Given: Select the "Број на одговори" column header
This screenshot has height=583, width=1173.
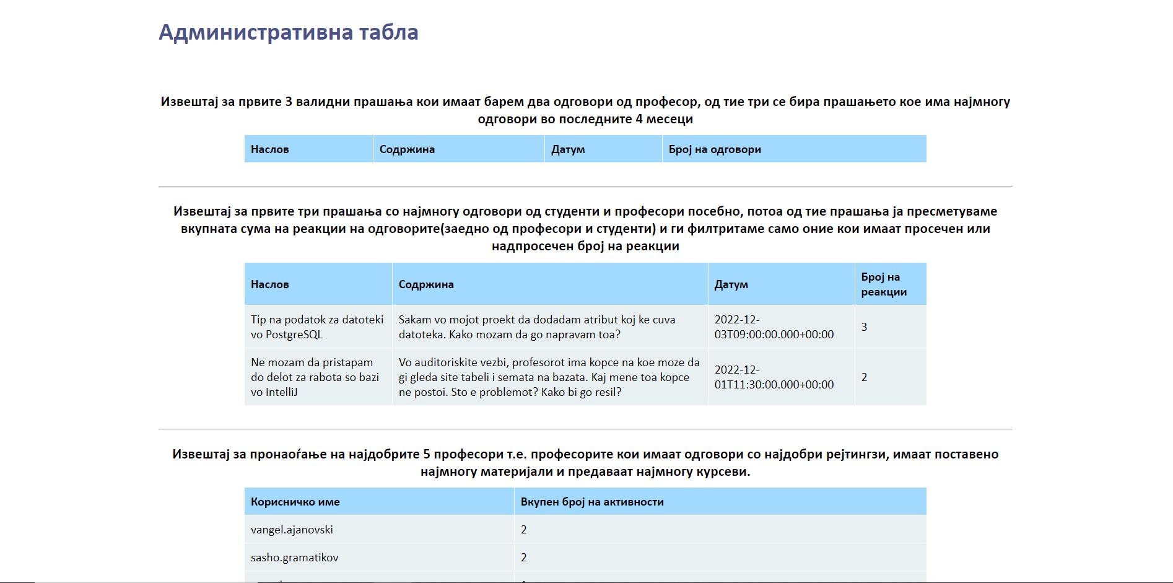Looking at the screenshot, I should 715,149.
